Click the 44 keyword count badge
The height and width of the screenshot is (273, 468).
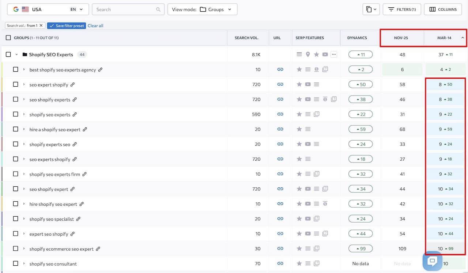point(82,55)
